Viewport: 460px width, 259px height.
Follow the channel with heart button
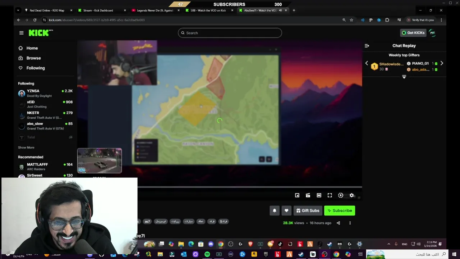[x=286, y=211]
